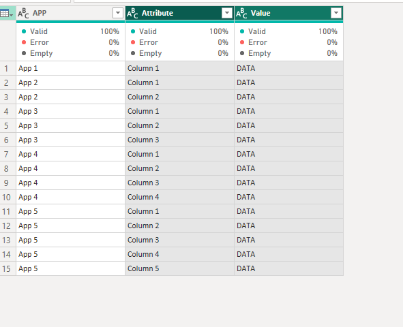Click the ABC data type icon of Value column

tap(241, 13)
